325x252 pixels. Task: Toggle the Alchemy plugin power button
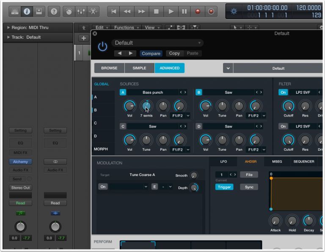[x=102, y=46]
